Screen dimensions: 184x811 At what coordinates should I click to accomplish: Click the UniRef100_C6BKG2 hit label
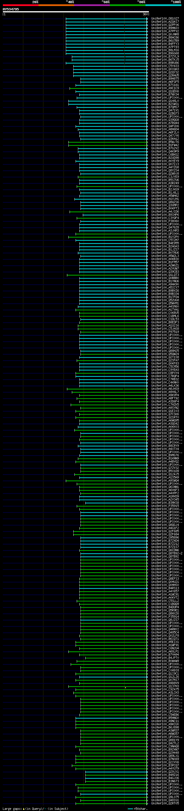165,154
